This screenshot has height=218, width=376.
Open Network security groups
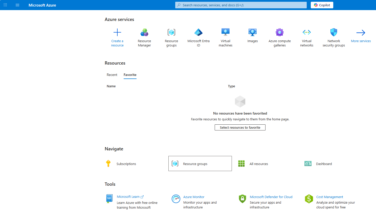click(x=334, y=32)
